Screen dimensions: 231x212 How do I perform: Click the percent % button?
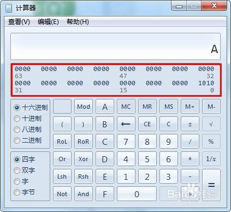[x=211, y=142]
